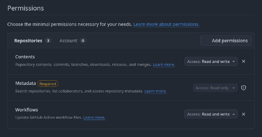Click the Contents permission title
Image resolution: width=262 pixels, height=137 pixels.
tap(25, 57)
